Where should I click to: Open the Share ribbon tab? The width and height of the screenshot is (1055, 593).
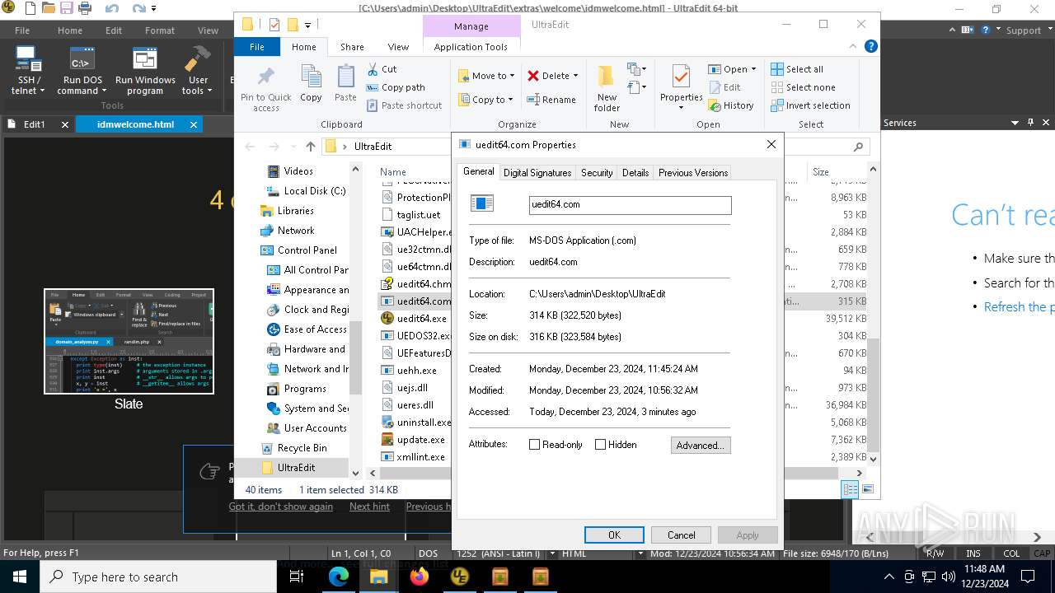pyautogui.click(x=352, y=47)
